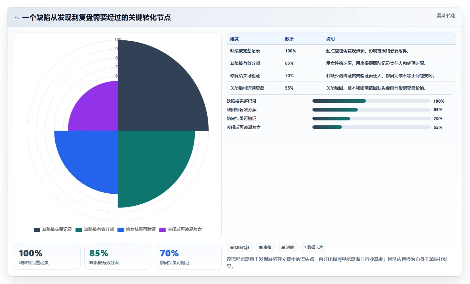Screen dimensions: 470x284
Task: Click 缺陷被有效分派 in the table
Action: tap(245, 63)
